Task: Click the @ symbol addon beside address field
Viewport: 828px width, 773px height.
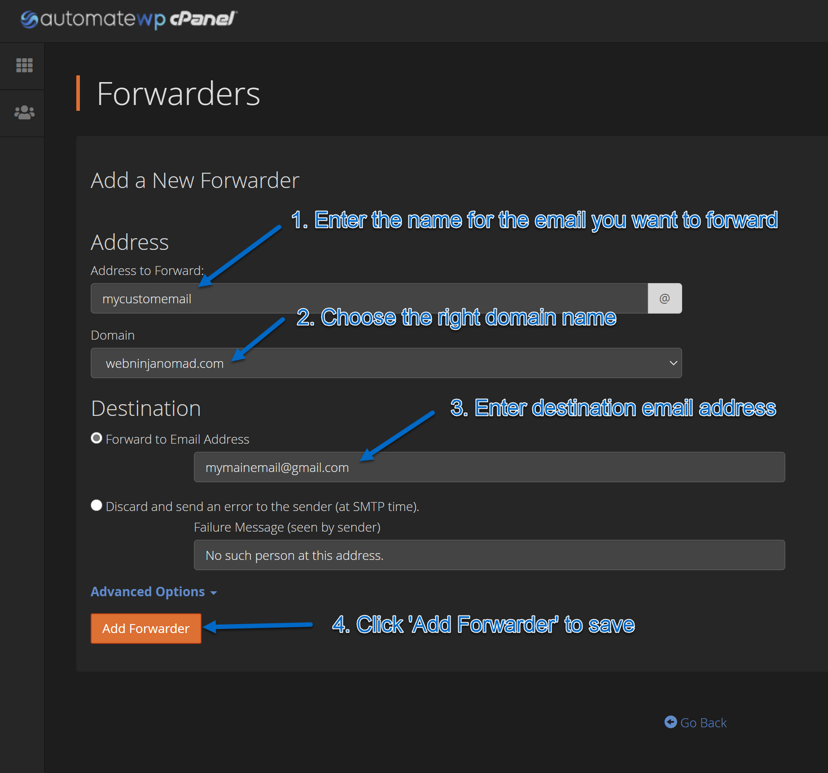Action: click(x=665, y=298)
